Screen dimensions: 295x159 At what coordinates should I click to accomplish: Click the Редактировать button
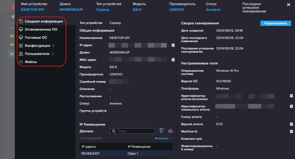tap(276, 23)
